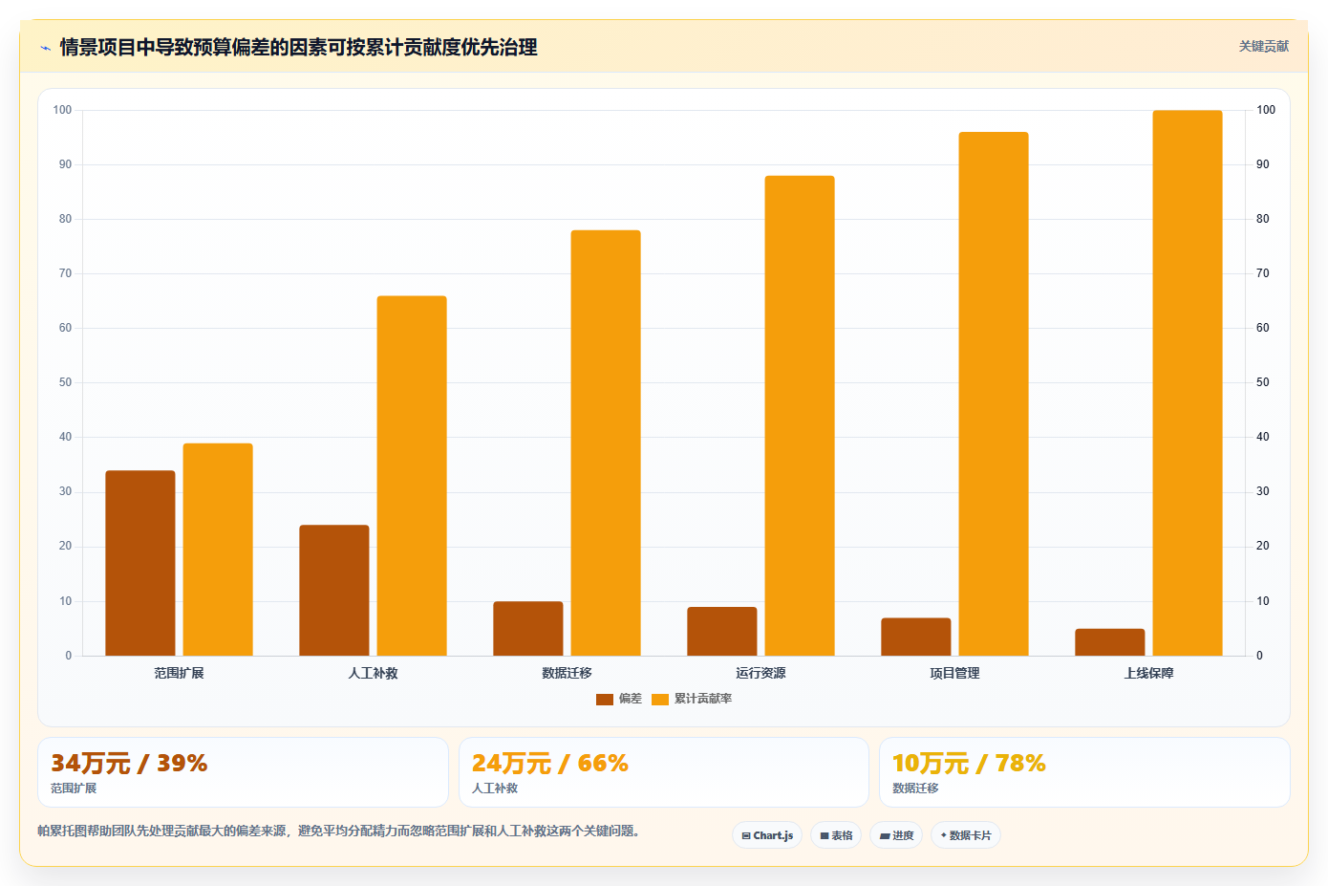Click the 运行资源 orange cumulative bar
Screen dimensions: 1328x886
pyautogui.click(x=800, y=416)
